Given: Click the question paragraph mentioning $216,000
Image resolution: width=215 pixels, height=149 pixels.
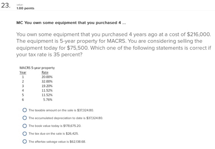Looking at the screenshot, I should click(x=114, y=45).
